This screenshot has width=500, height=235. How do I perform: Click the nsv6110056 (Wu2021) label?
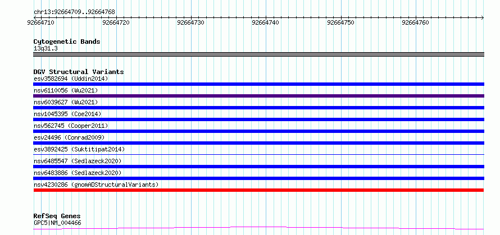[65, 90]
